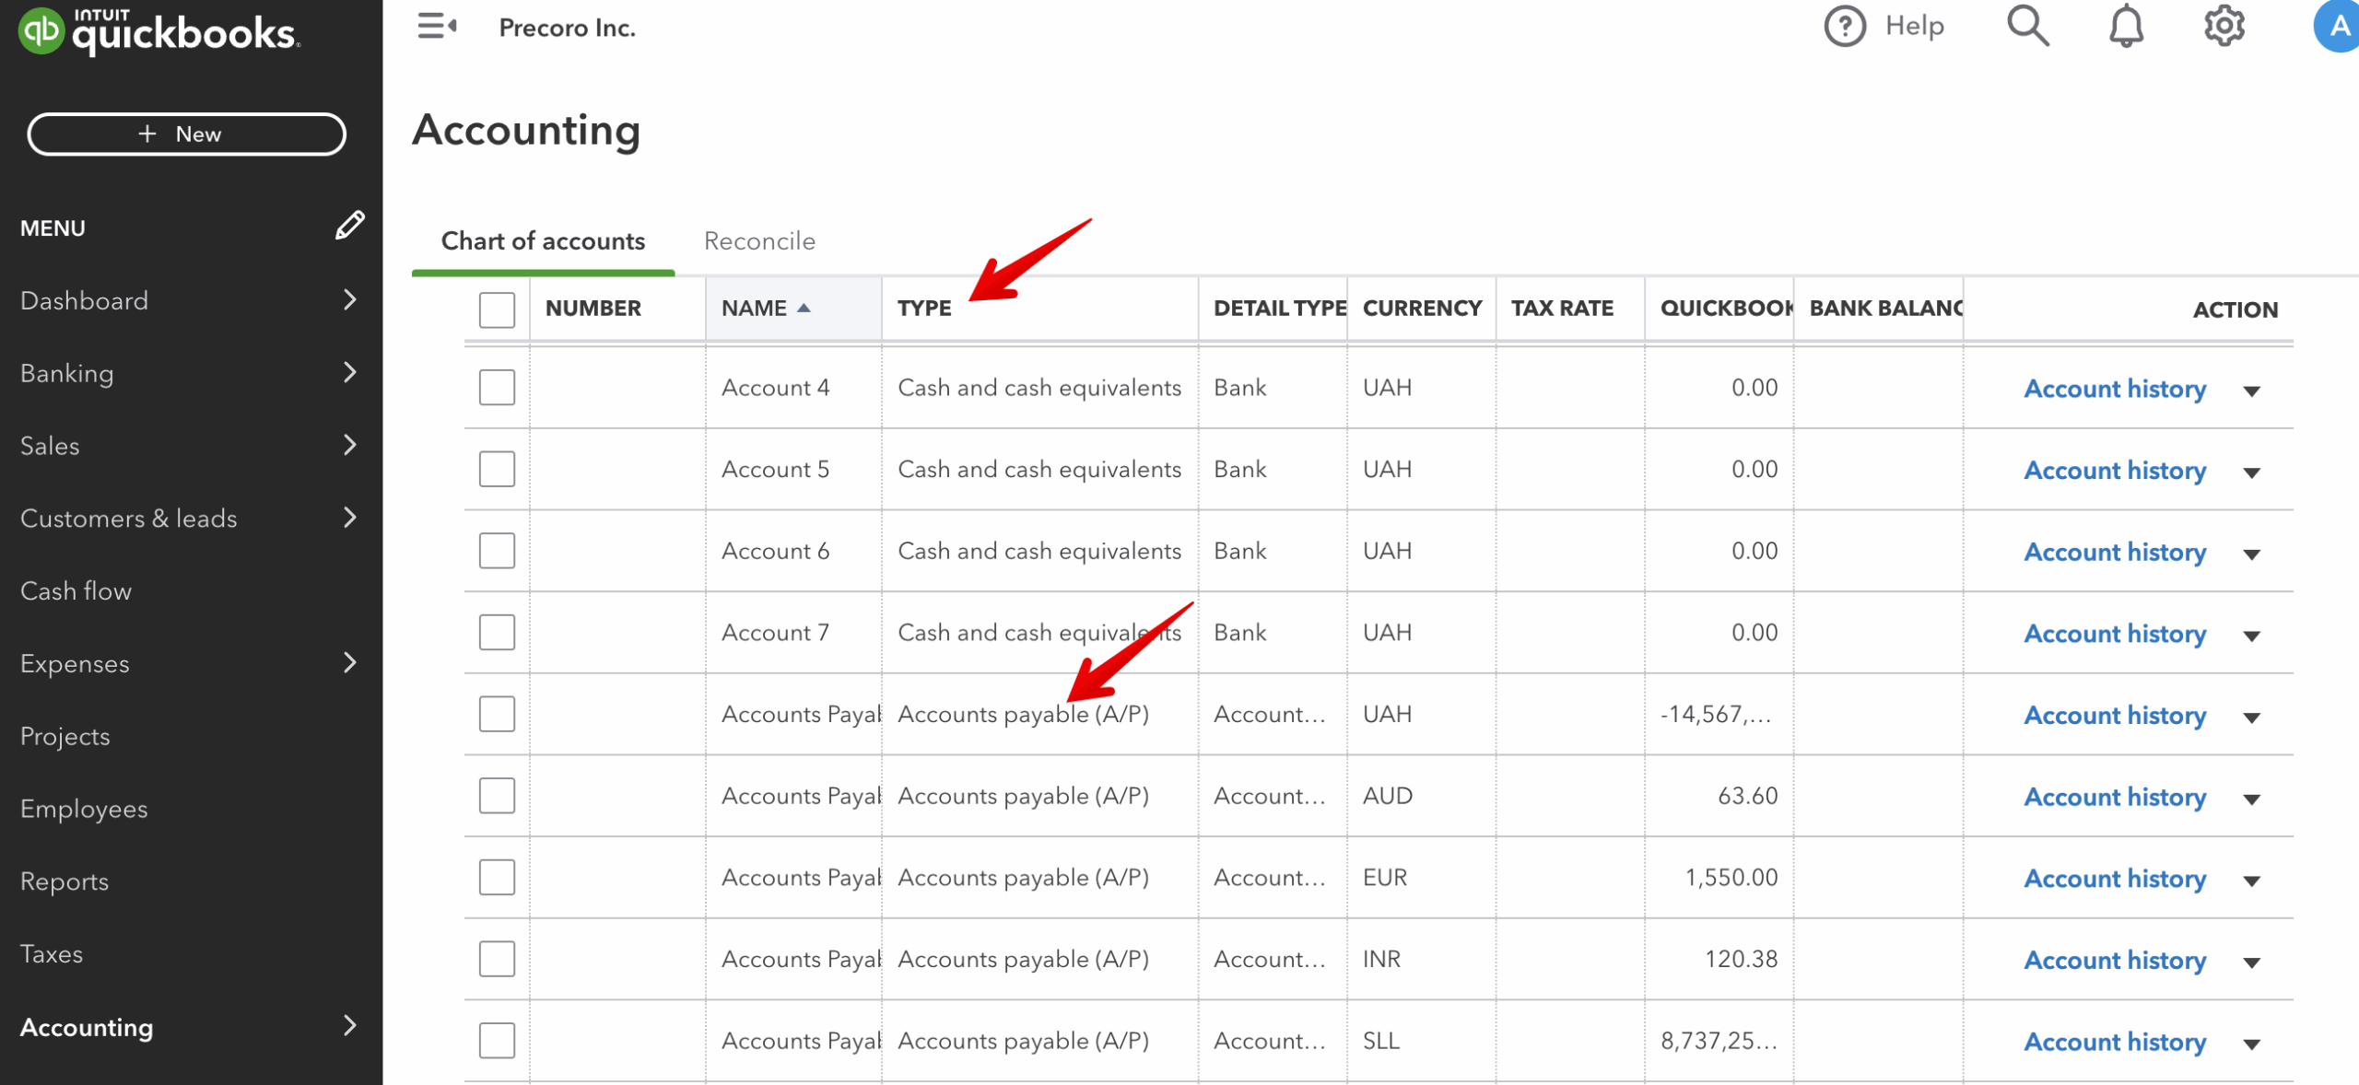Open Account history for Account 6
This screenshot has width=2359, height=1085.
[x=2115, y=552]
